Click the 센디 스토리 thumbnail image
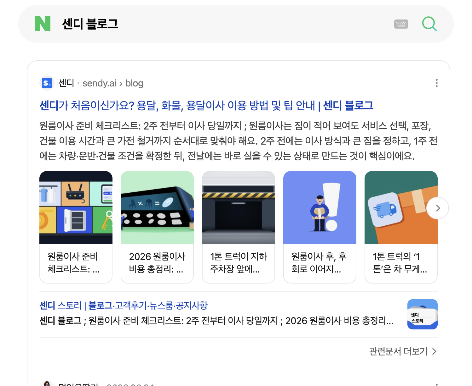472x386 pixels. (x=423, y=314)
